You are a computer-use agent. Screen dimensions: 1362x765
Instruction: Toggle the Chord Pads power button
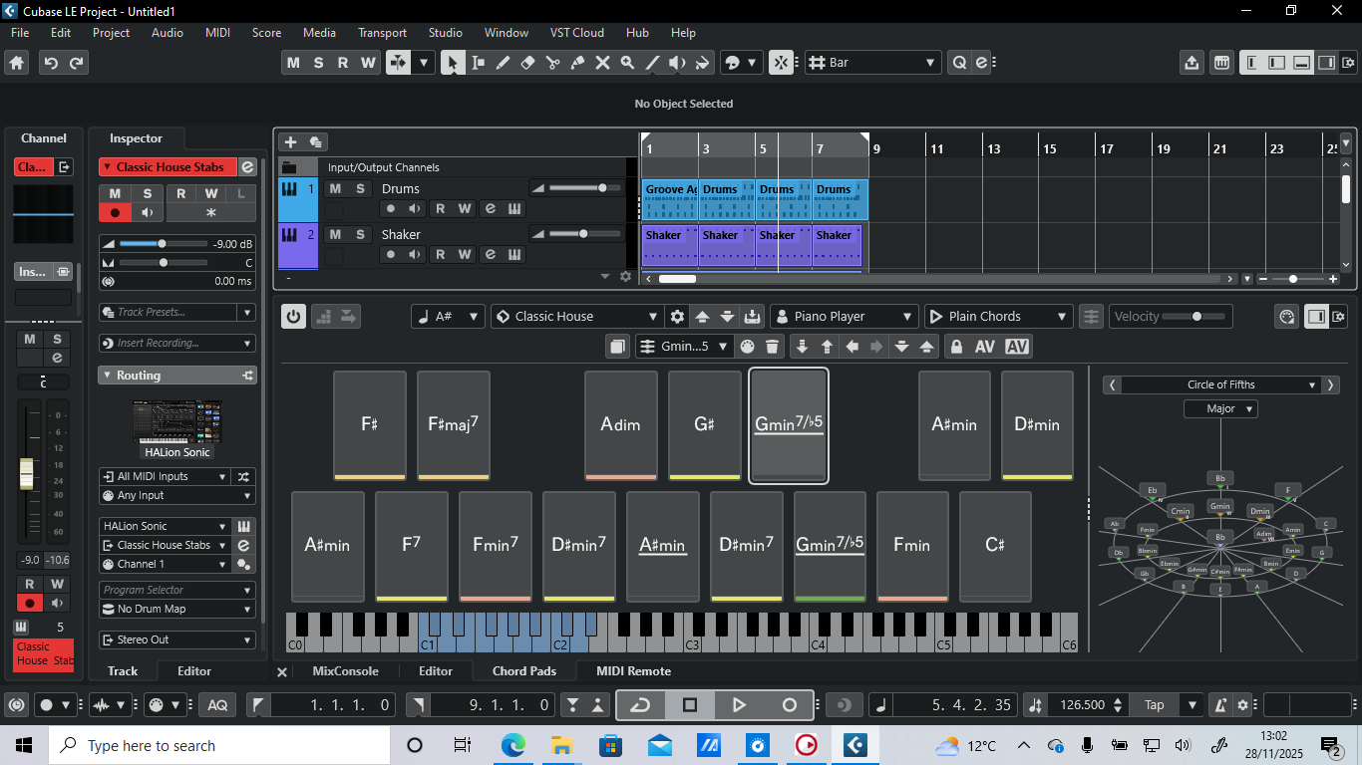pos(293,317)
